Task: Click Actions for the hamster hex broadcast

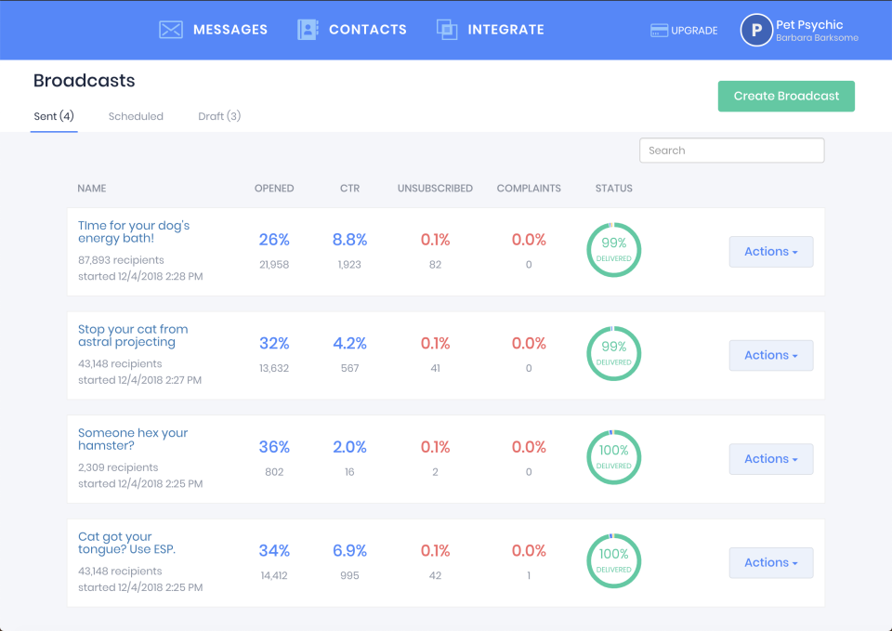Action: (770, 458)
